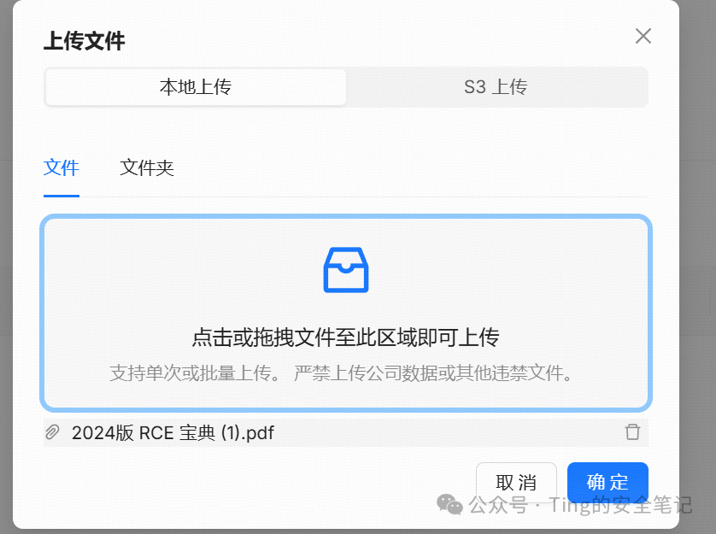Click the dimmed backdrop outside the dialog
Screen dimensions: 716x534
698,228
